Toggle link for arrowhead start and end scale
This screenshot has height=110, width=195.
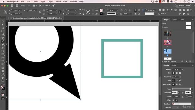(x=183, y=97)
